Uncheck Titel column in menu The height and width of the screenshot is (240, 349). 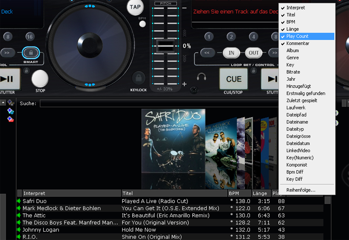[307, 15]
